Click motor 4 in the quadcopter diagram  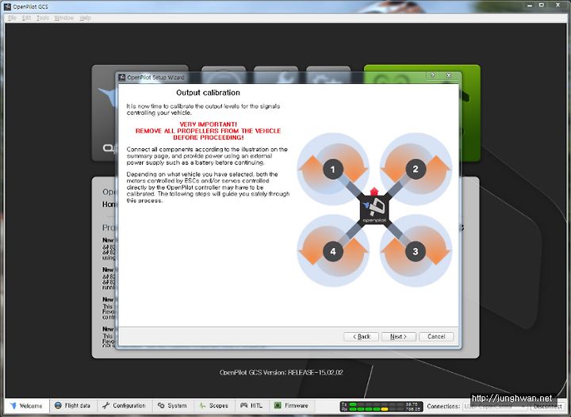click(x=332, y=251)
